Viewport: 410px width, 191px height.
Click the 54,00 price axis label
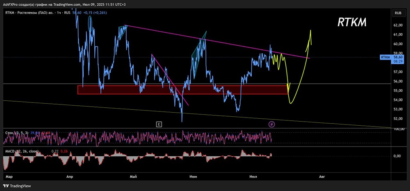coord(397,100)
